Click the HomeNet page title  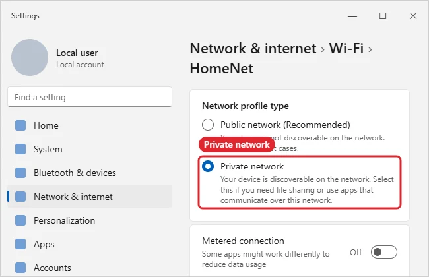(222, 68)
